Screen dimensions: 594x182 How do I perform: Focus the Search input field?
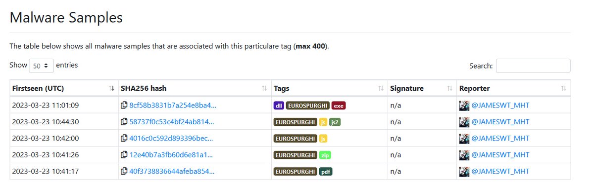point(533,66)
